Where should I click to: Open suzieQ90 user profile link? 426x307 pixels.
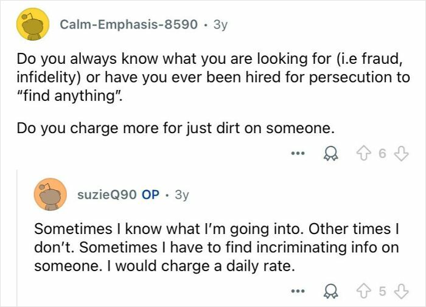(107, 194)
